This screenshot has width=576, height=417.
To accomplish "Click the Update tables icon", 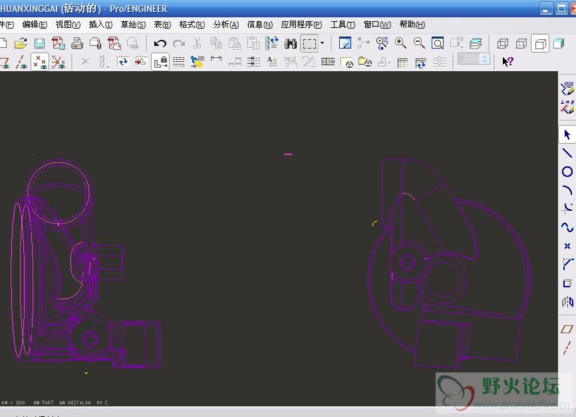I will point(420,63).
